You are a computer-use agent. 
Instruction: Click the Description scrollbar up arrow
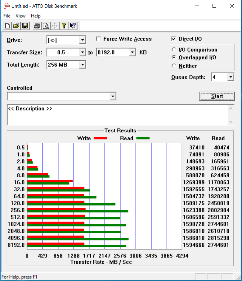(231, 109)
